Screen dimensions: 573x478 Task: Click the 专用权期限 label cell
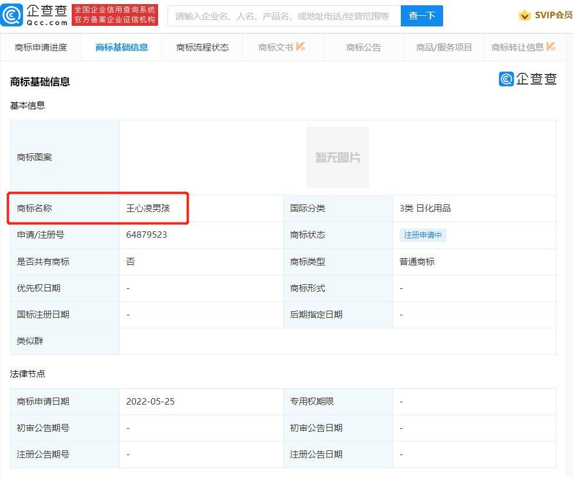pyautogui.click(x=338, y=401)
